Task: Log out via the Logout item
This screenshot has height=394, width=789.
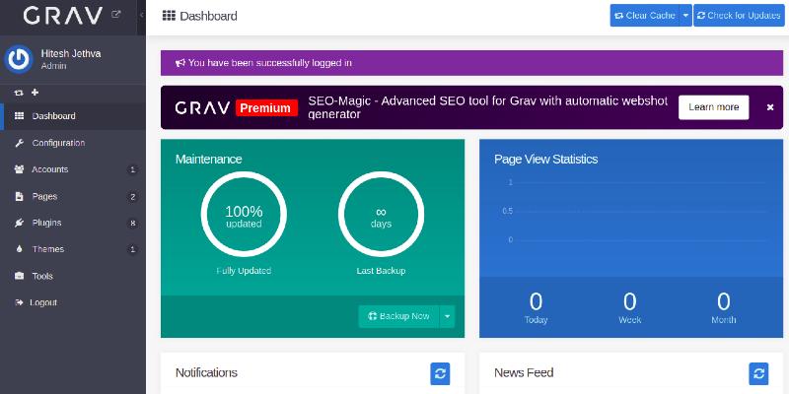Action: pyautogui.click(x=44, y=302)
